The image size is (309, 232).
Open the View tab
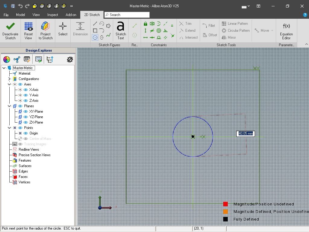point(36,15)
